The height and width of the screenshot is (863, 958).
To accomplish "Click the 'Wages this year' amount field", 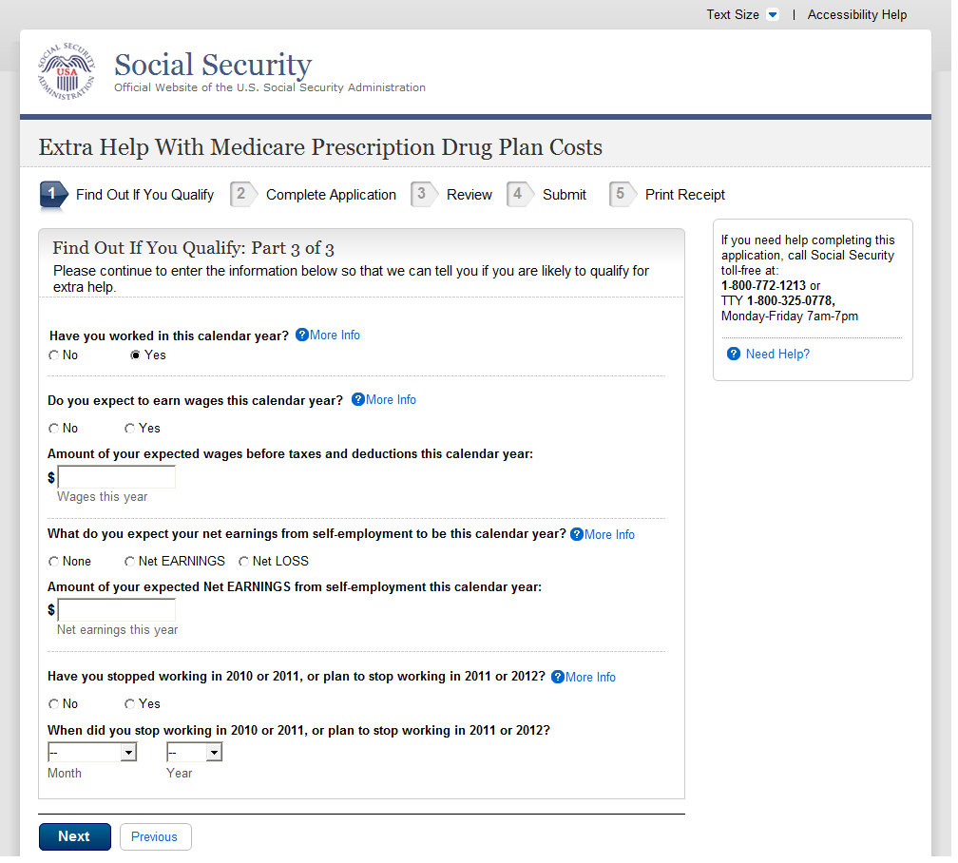I will [x=117, y=477].
